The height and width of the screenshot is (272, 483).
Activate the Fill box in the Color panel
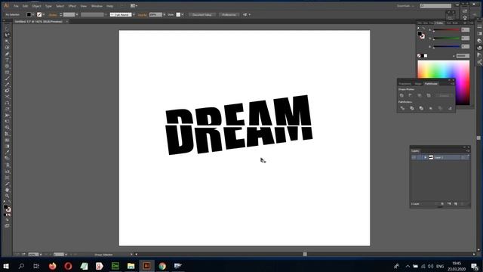(420, 33)
